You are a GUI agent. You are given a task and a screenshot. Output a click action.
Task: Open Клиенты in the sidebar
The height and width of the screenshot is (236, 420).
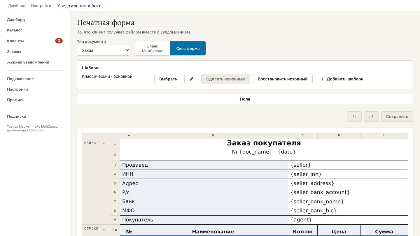(15, 41)
